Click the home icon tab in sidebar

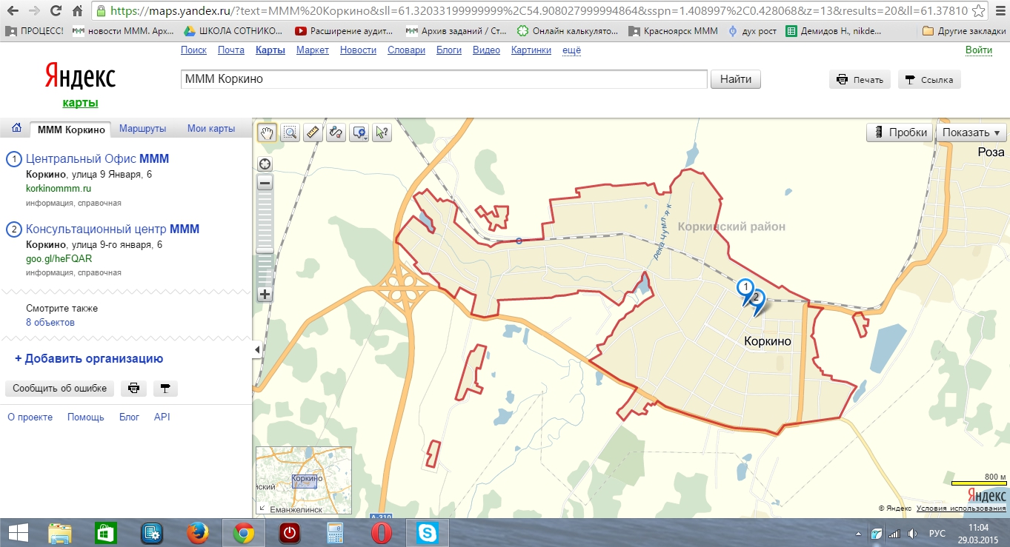[x=16, y=128]
